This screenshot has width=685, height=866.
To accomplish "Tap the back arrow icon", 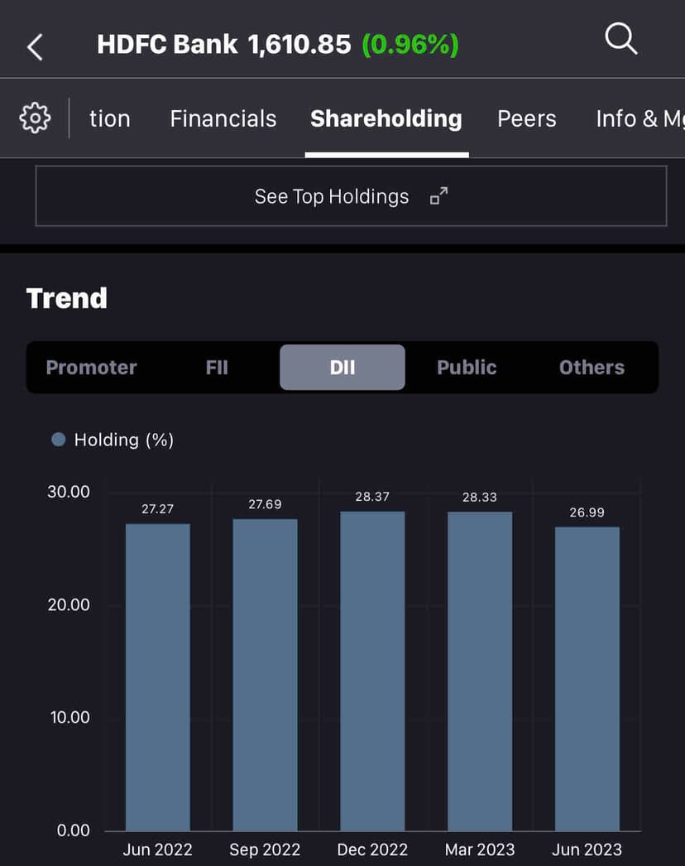I will click(35, 46).
